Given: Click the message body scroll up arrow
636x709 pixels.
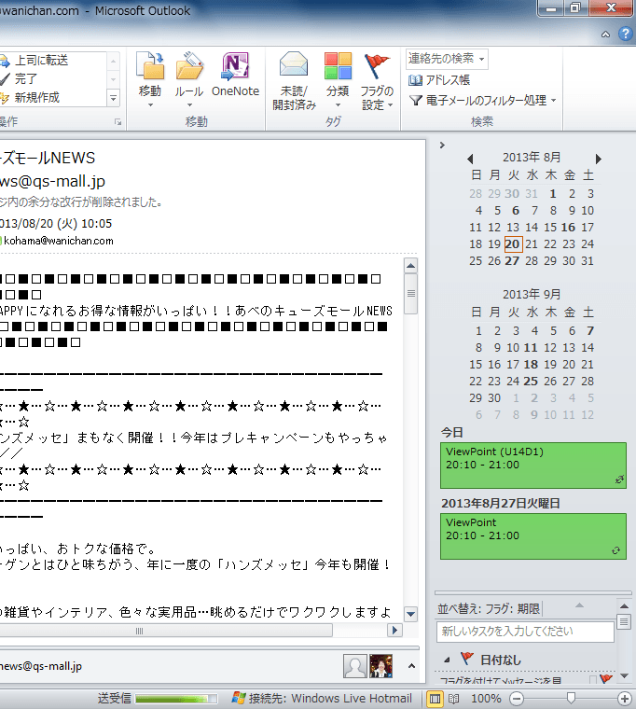Looking at the screenshot, I should point(410,266).
